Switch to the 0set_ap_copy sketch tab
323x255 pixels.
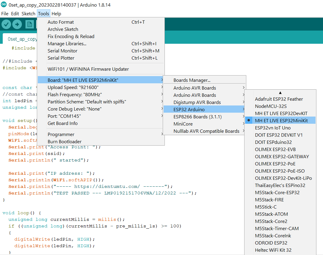(x=20, y=39)
